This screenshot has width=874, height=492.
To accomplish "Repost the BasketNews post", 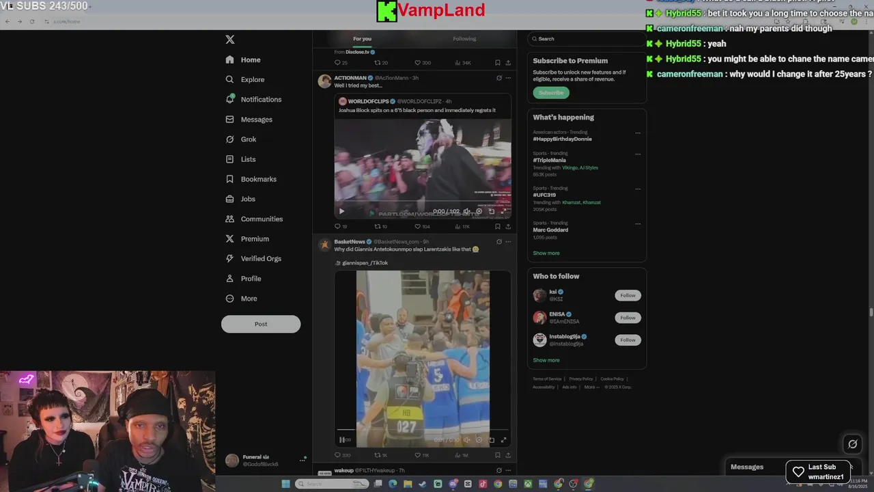I will tap(378, 455).
